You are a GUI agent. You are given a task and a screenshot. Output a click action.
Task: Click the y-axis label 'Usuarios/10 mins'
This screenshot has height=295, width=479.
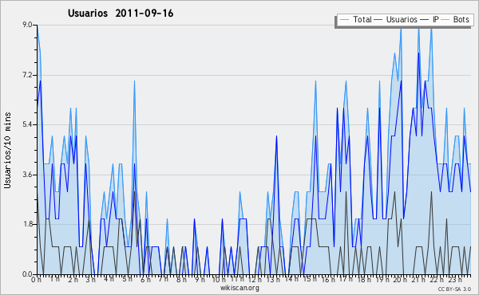click(7, 151)
